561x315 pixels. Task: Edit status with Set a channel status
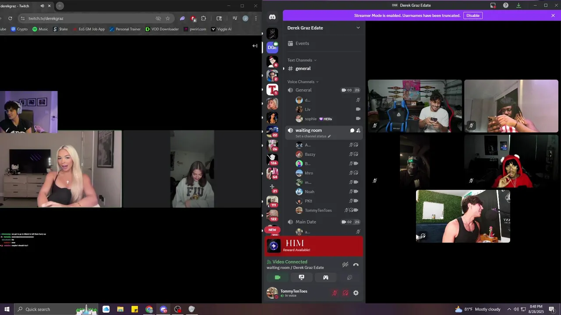point(313,136)
